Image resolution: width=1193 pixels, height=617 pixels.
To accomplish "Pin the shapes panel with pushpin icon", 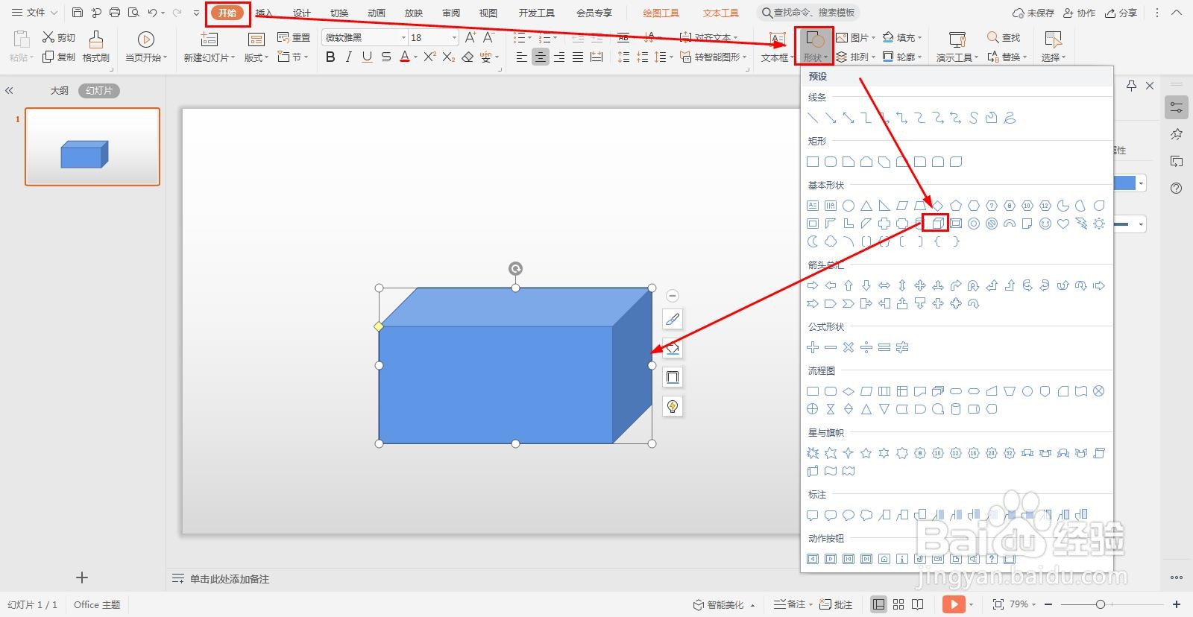I will click(x=1131, y=86).
